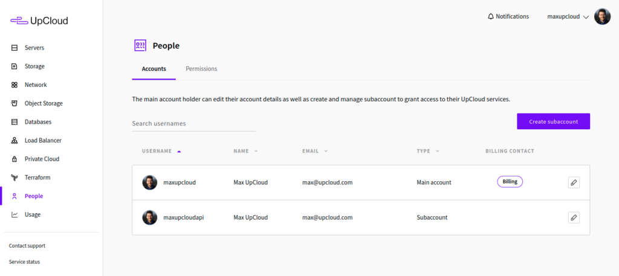The height and width of the screenshot is (276, 619).
Task: Switch to Permissions tab
Action: 201,69
